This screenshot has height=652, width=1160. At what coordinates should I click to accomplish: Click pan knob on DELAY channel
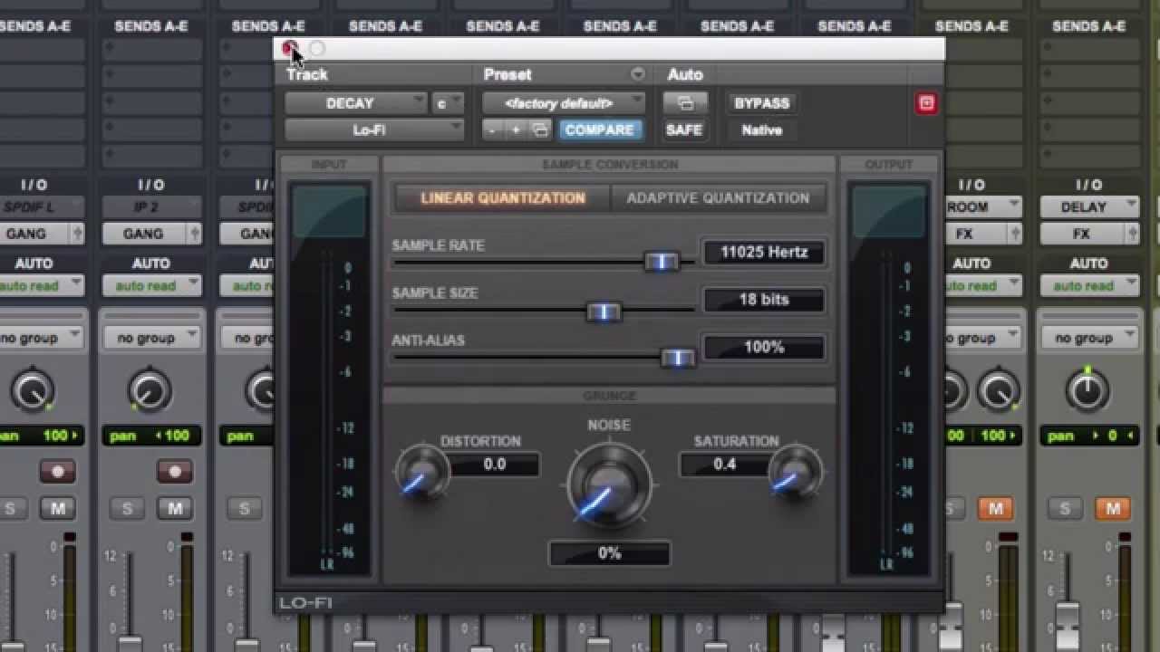[x=1087, y=391]
